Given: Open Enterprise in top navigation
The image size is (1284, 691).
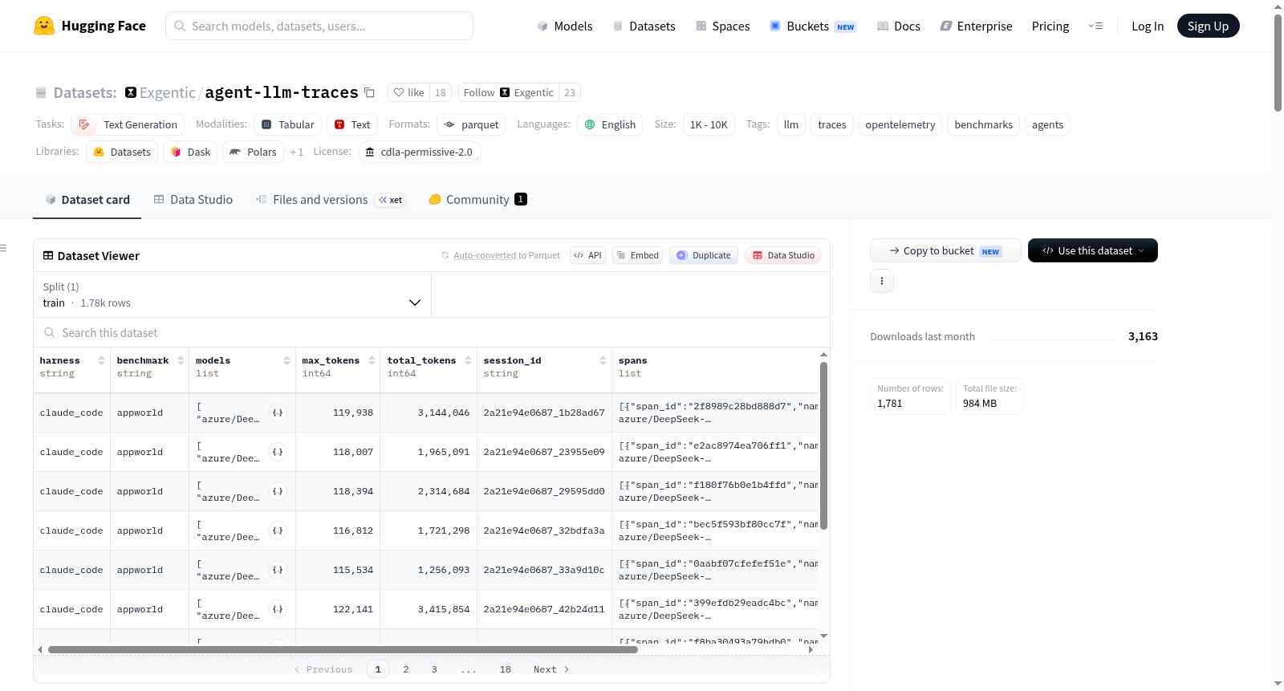Looking at the screenshot, I should (976, 26).
